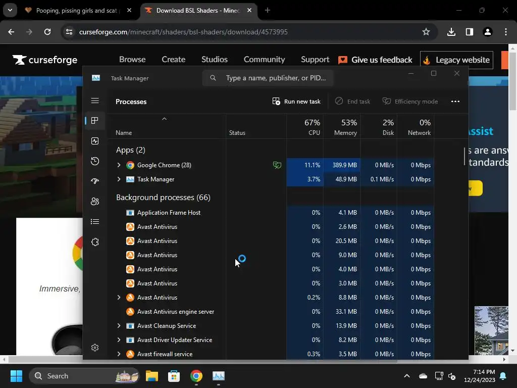
Task: Go back to previous page in Chrome
Action: [x=11, y=32]
